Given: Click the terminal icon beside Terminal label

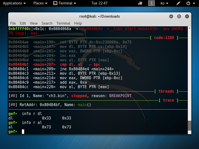Looking at the screenshot, I should pyautogui.click(x=55, y=3).
